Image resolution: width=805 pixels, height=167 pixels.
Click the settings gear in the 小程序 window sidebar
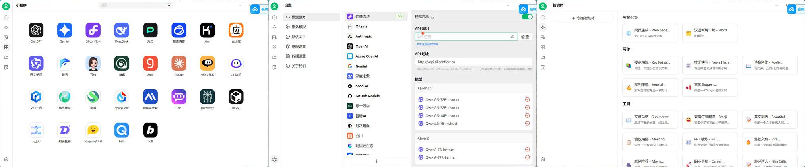click(6, 159)
